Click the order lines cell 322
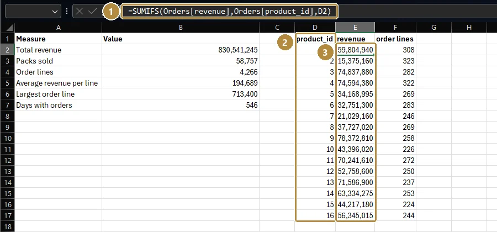 pyautogui.click(x=395, y=83)
